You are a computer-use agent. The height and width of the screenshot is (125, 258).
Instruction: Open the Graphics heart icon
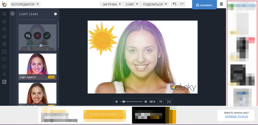(x=4, y=59)
